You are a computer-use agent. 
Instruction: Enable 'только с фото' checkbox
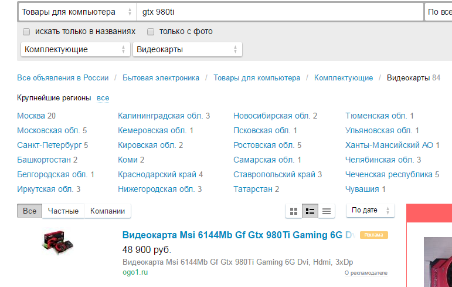tap(151, 32)
